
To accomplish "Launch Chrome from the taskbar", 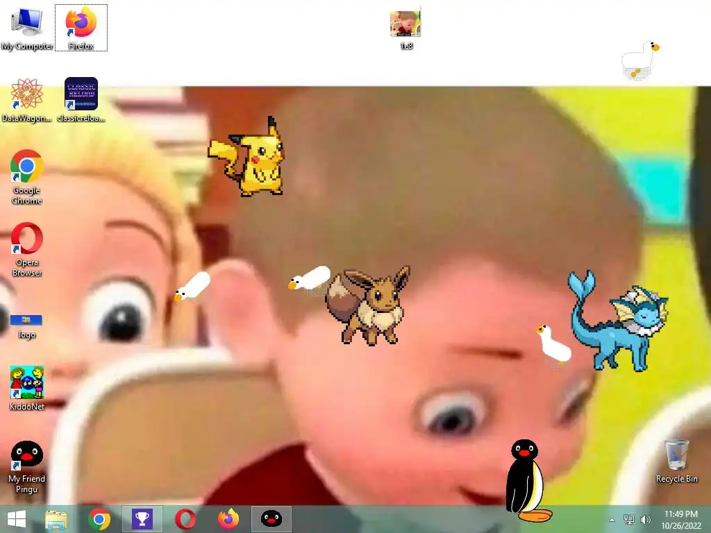I will pyautogui.click(x=99, y=519).
